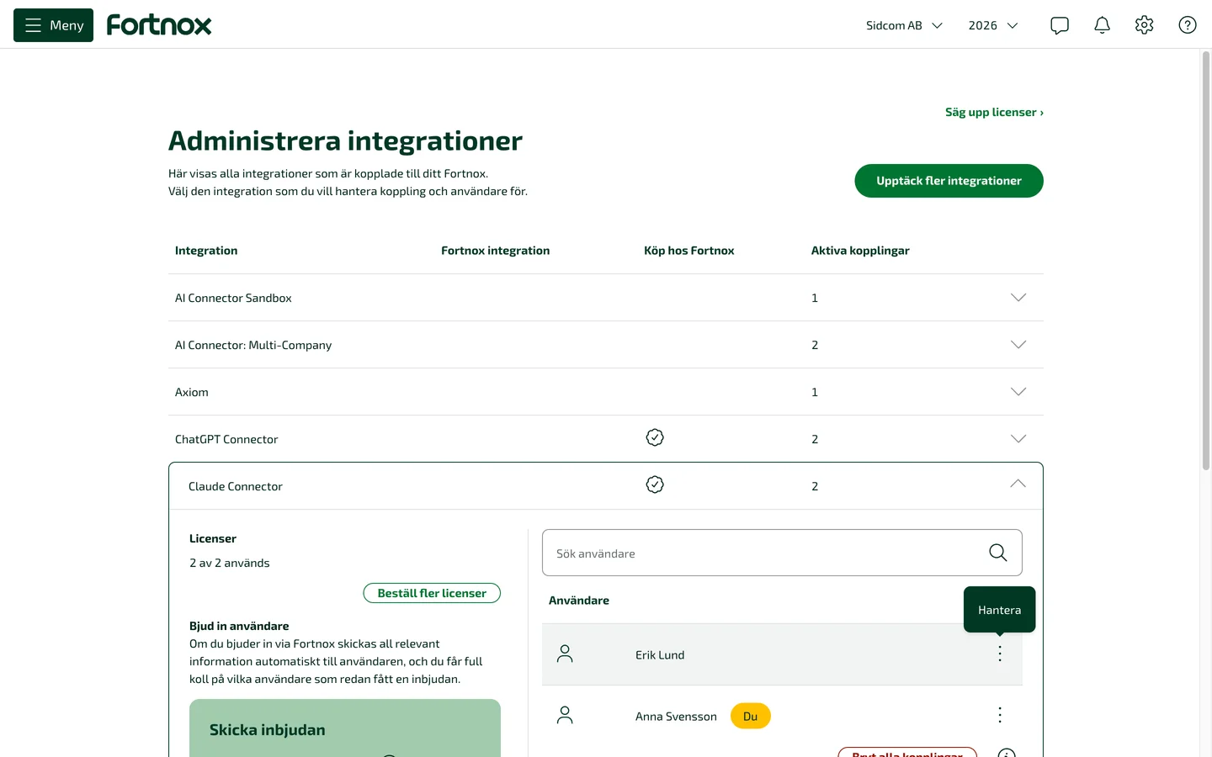Image resolution: width=1212 pixels, height=757 pixels.
Task: Click the checkmark badge in Claude Connector row
Action: pyautogui.click(x=655, y=484)
